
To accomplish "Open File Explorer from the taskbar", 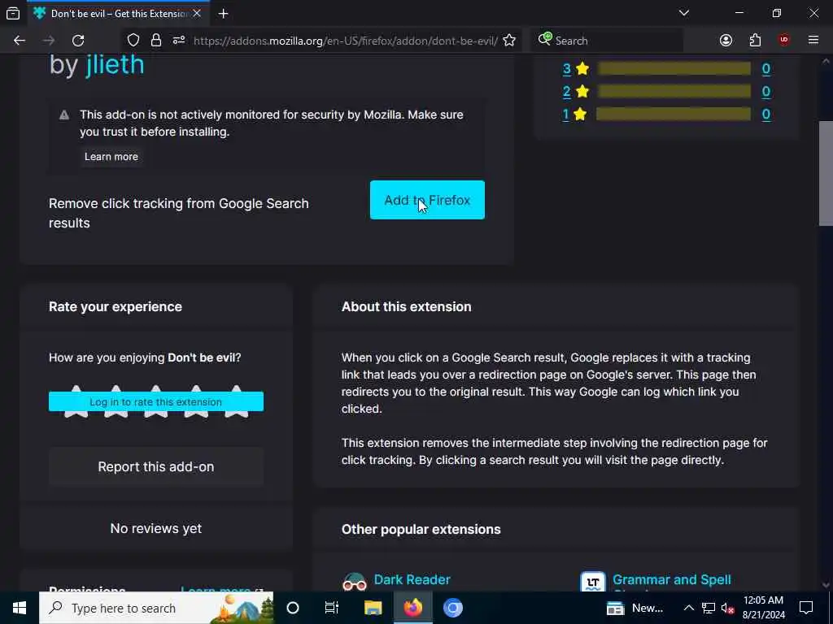I will (x=373, y=608).
